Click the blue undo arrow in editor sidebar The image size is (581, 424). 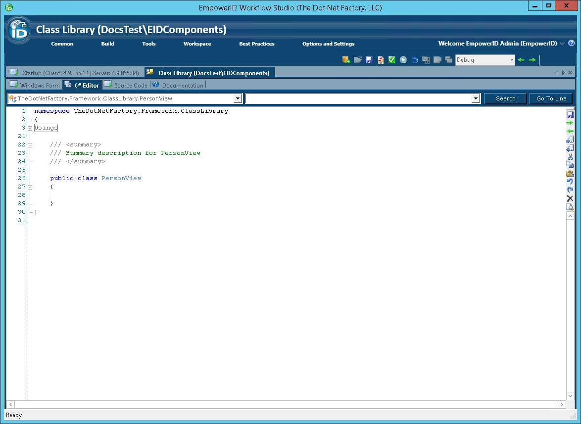[x=570, y=182]
